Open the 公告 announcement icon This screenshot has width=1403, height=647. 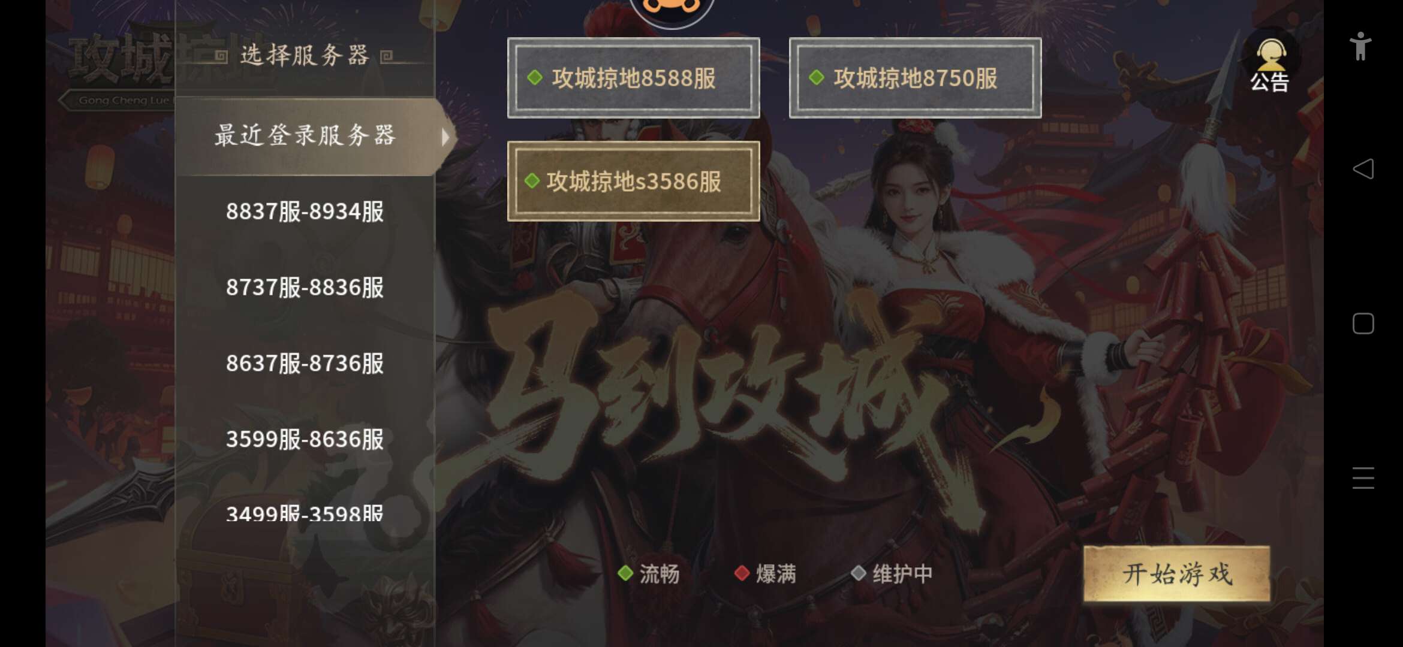1270,65
